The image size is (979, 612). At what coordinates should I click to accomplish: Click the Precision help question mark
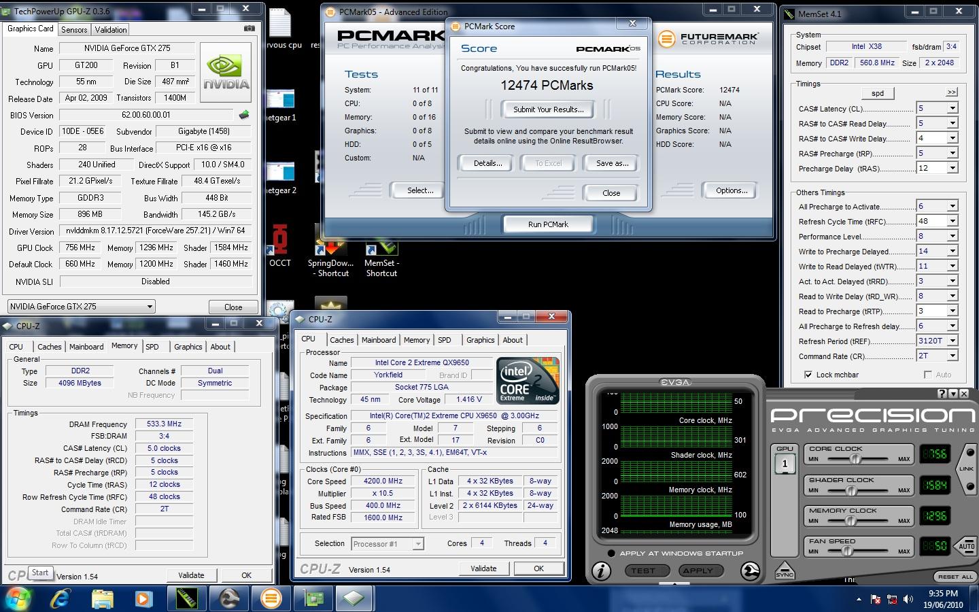pyautogui.click(x=942, y=394)
